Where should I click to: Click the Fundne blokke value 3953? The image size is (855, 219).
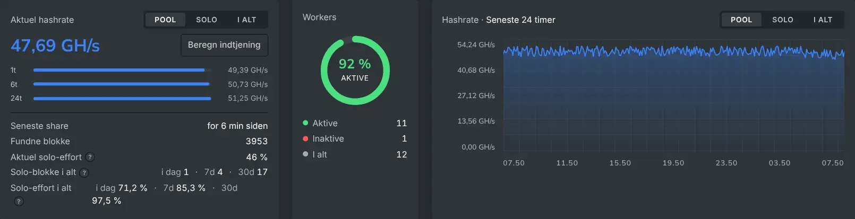coord(256,141)
